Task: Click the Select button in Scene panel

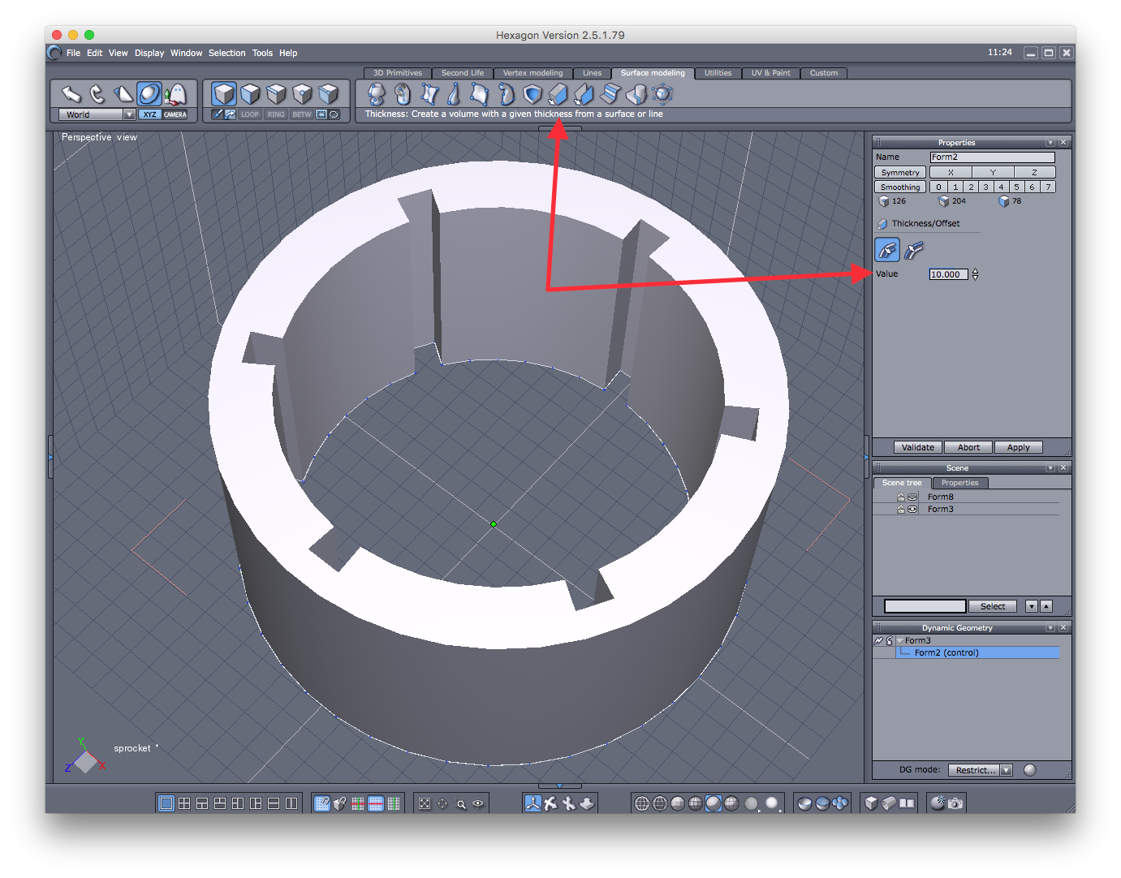Action: point(992,606)
